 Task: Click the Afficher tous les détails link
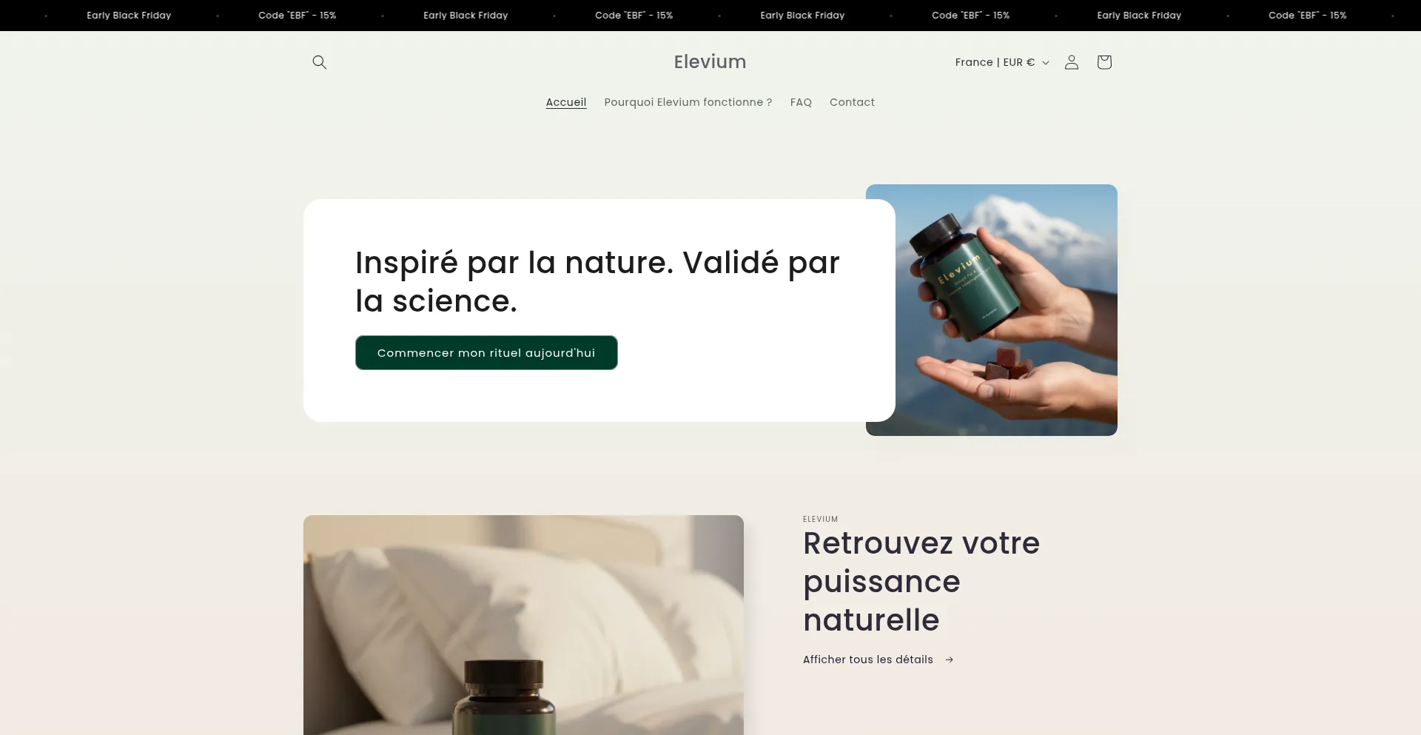867,660
